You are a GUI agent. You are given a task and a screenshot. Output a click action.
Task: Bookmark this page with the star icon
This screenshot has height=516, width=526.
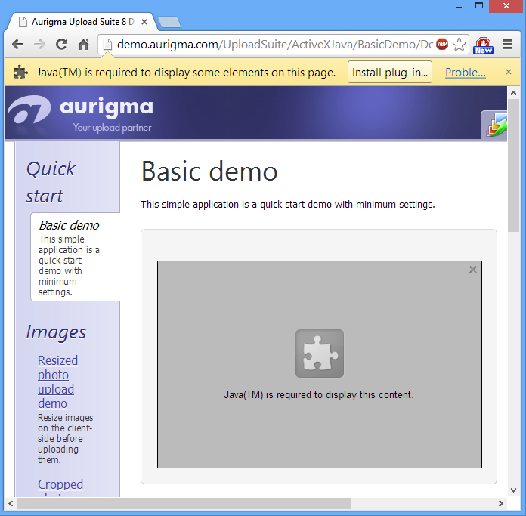pyautogui.click(x=459, y=45)
